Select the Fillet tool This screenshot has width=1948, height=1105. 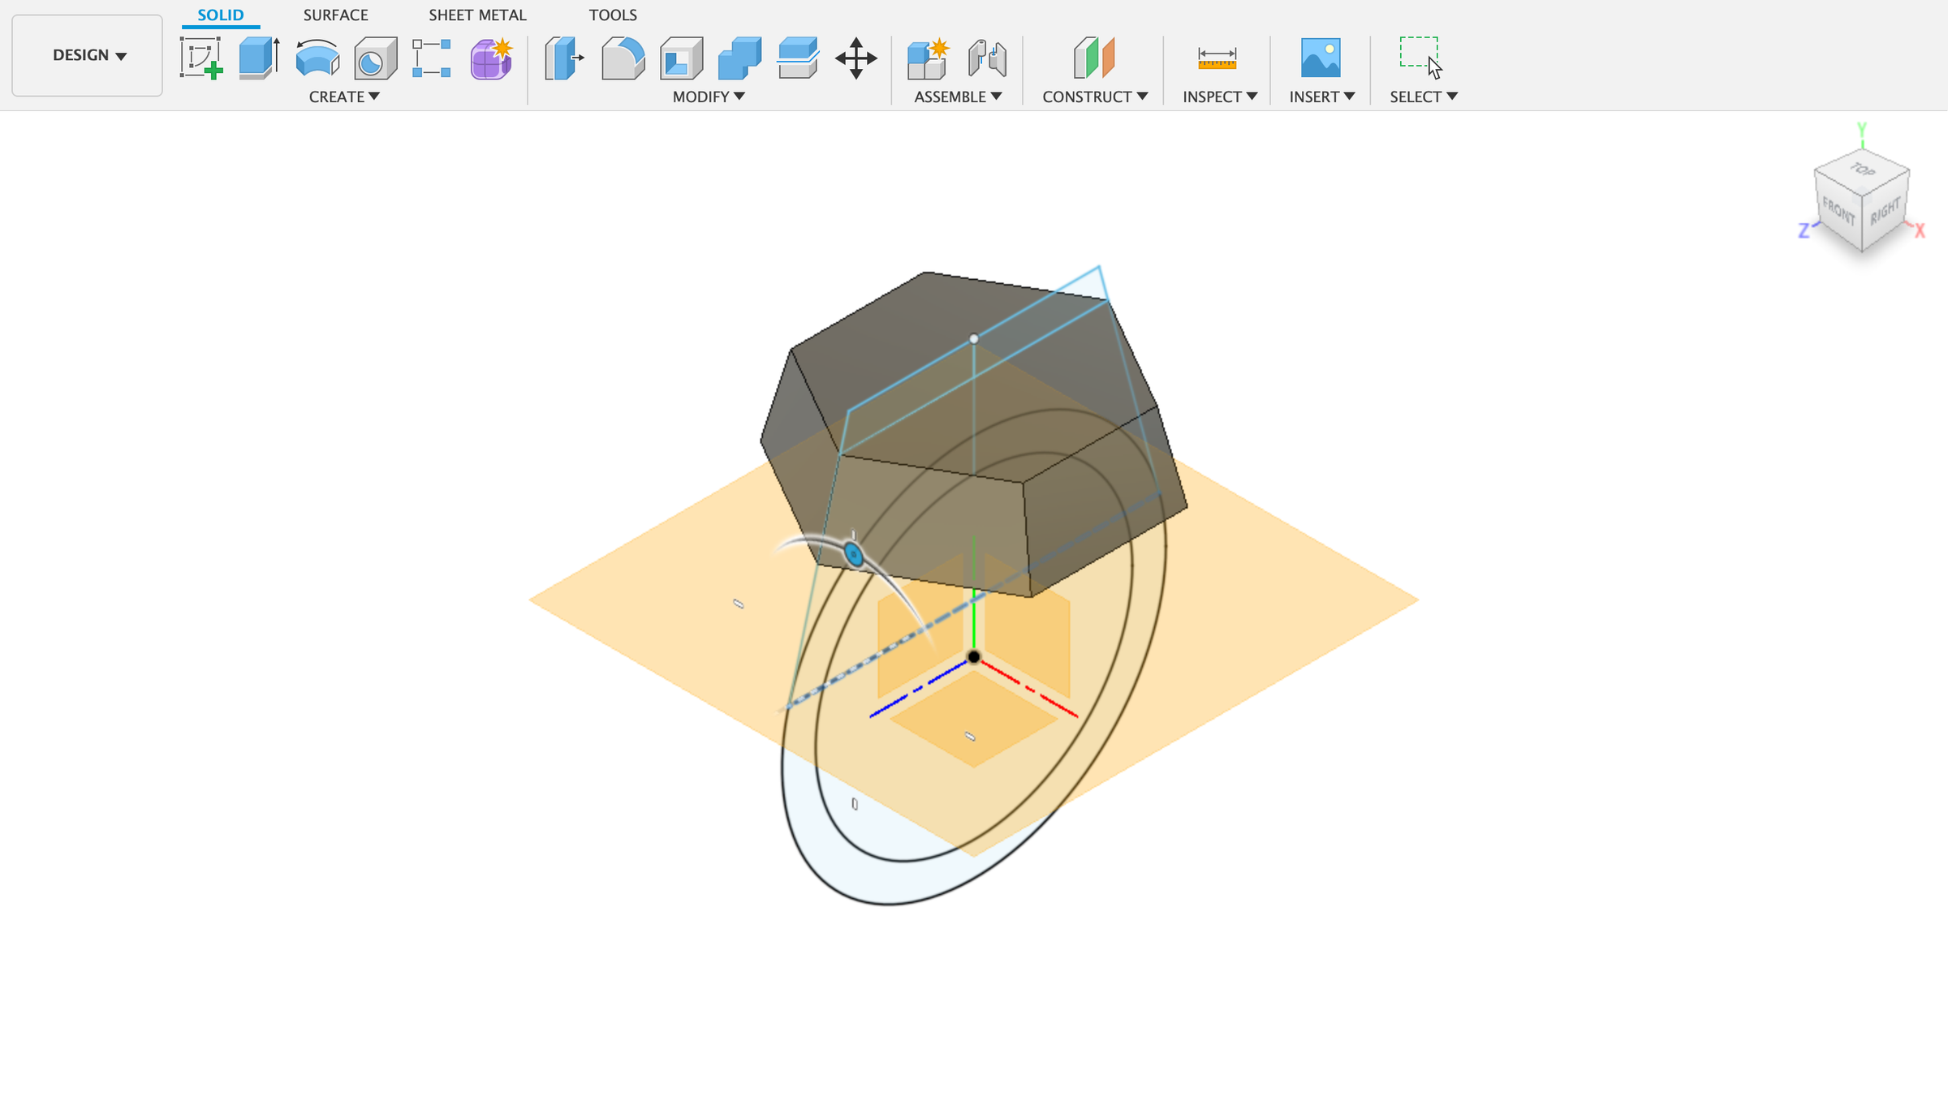point(623,58)
